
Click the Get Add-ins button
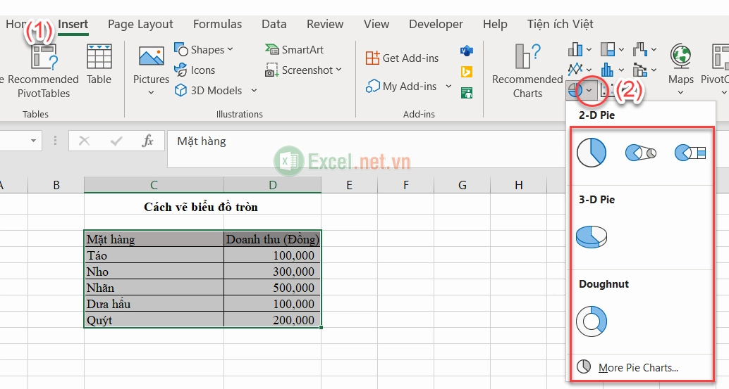tap(402, 58)
